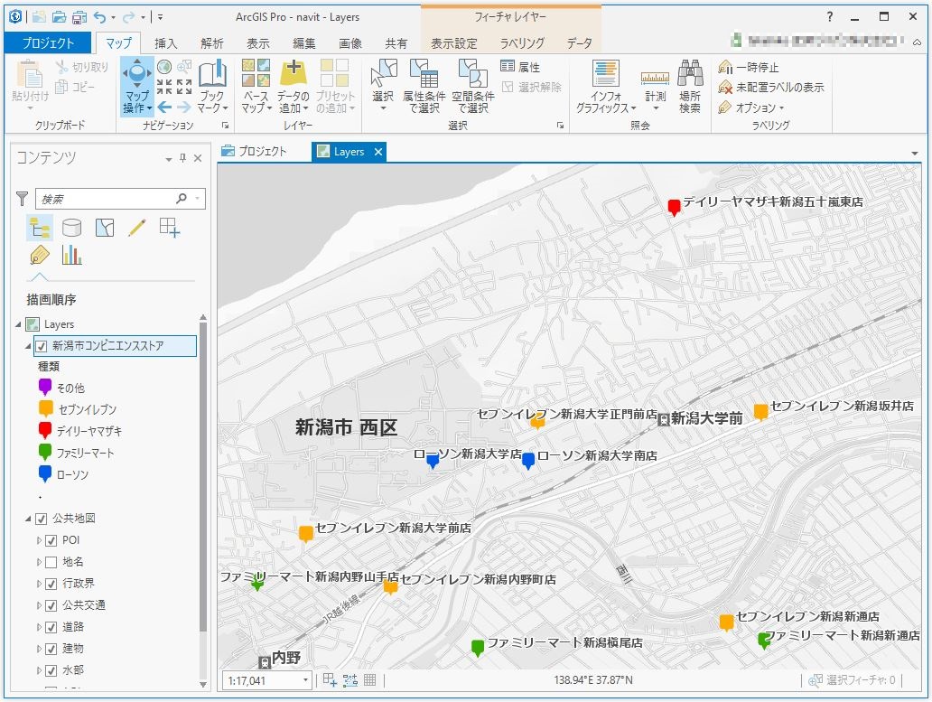Switch to the プロジェクト view tab

(255, 152)
